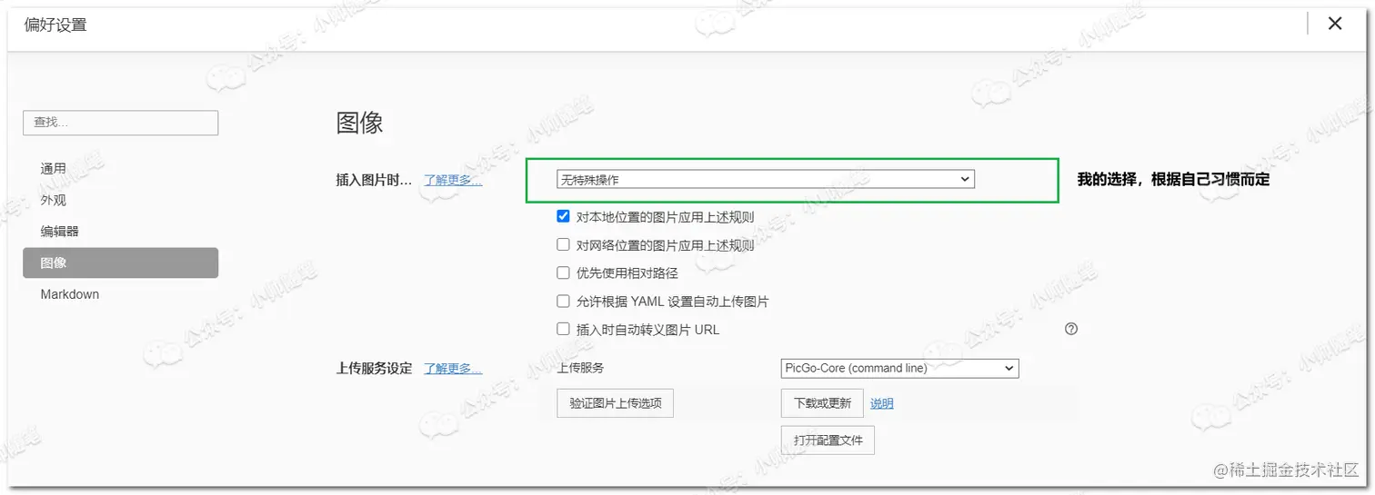Expand the PicGo-Core upload service dropdown
This screenshot has width=1375, height=495.
pos(899,368)
